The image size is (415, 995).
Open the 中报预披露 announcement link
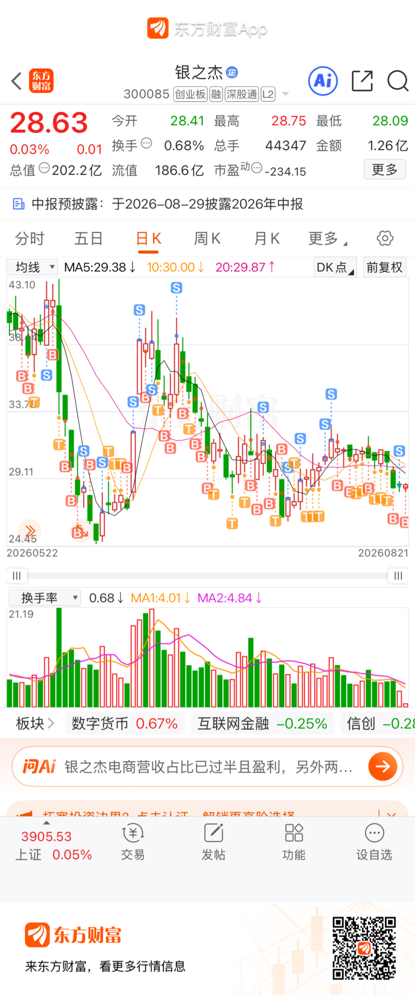point(168,204)
